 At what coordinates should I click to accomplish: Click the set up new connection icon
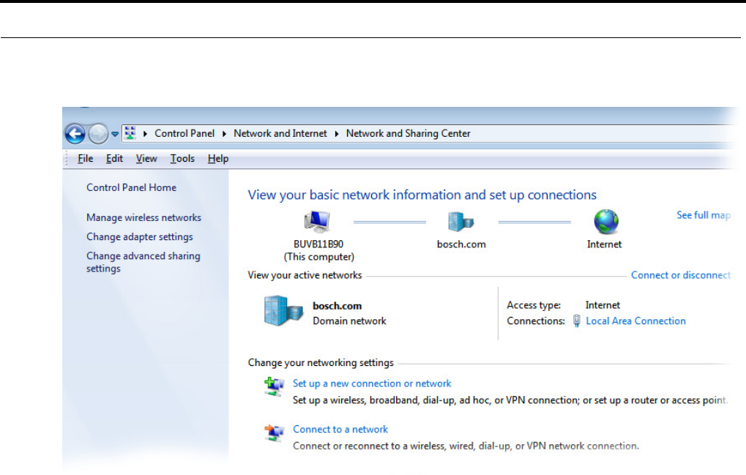(x=274, y=388)
